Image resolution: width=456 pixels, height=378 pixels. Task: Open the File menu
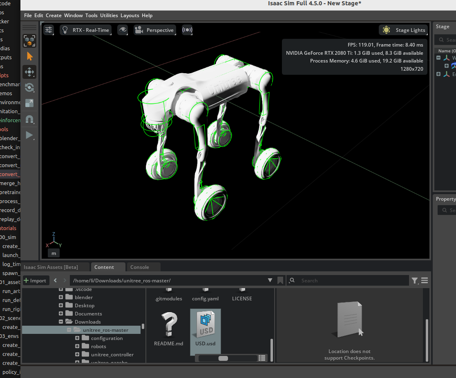point(28,16)
